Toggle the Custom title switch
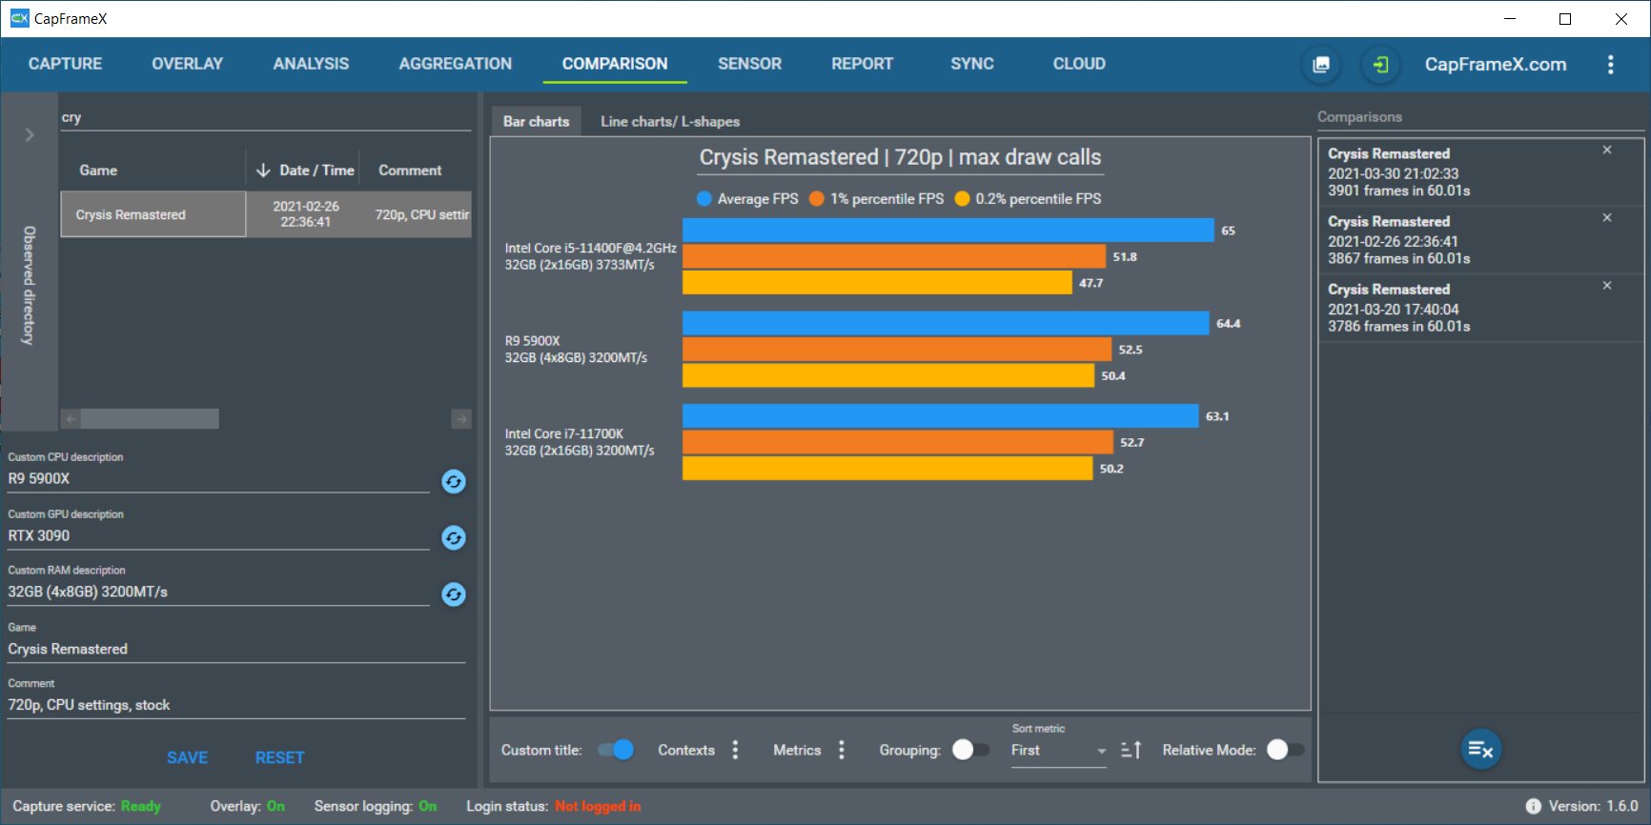The height and width of the screenshot is (825, 1651). [616, 750]
